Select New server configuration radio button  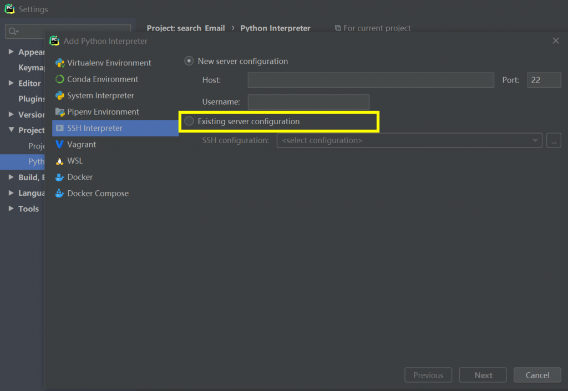(189, 61)
